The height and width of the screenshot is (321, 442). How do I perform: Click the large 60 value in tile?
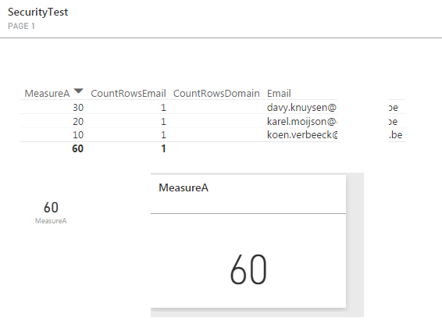tap(248, 269)
